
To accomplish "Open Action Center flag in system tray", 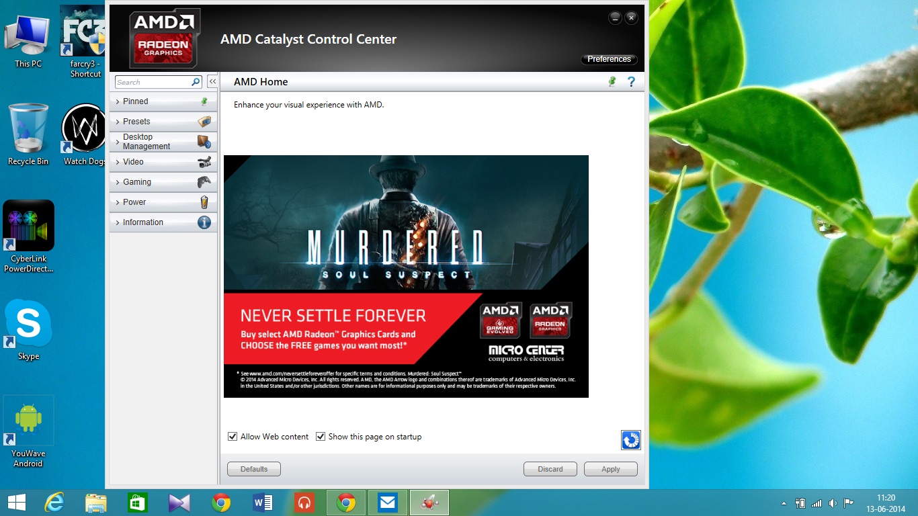I will click(849, 503).
